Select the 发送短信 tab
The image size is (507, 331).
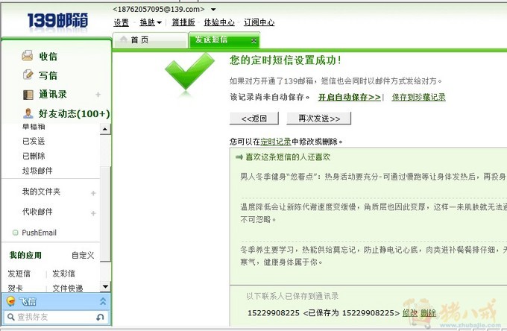[x=224, y=40]
